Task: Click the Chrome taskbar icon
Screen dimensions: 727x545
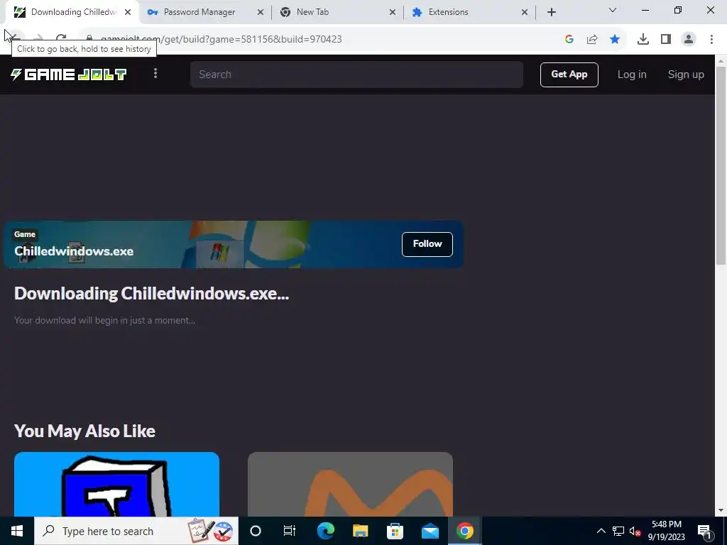Action: pos(464,531)
